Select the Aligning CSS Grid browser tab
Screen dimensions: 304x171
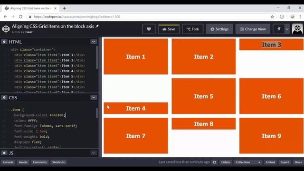[x=30, y=9]
